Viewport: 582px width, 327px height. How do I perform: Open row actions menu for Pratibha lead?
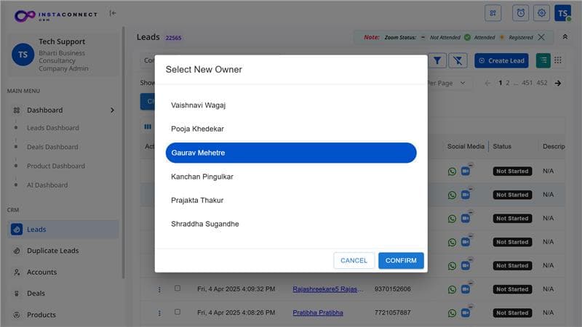tap(159, 313)
